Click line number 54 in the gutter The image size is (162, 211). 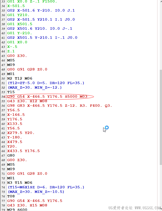tap(3, 97)
